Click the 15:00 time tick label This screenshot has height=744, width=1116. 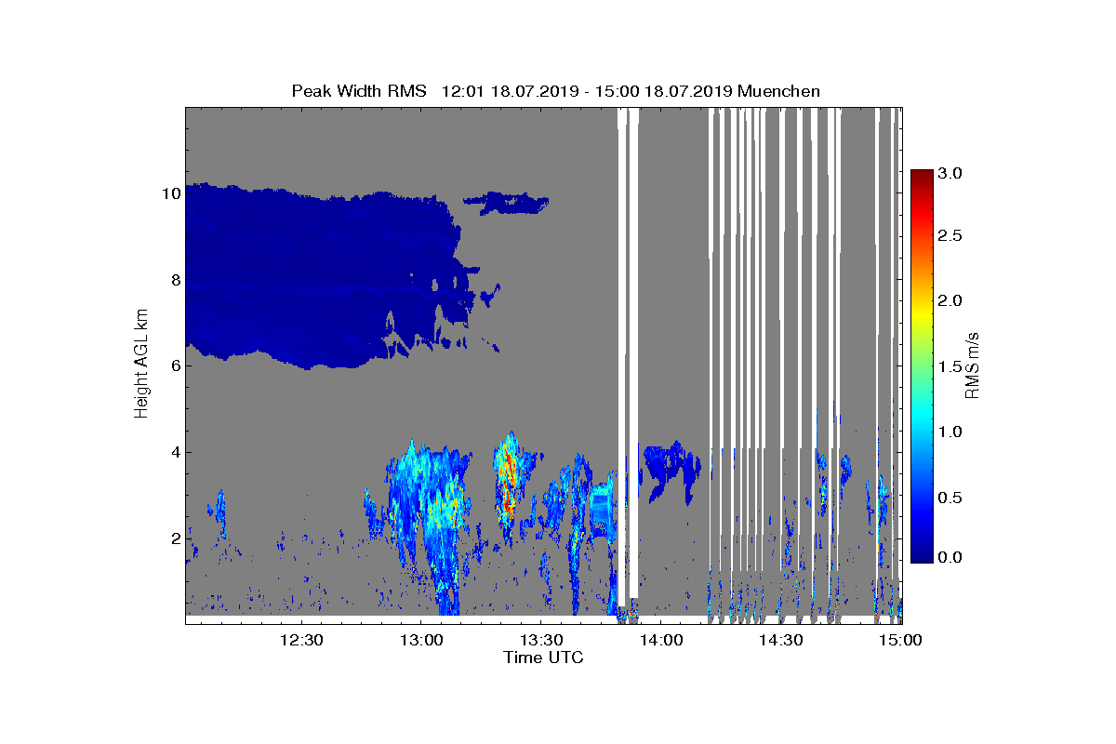(900, 640)
